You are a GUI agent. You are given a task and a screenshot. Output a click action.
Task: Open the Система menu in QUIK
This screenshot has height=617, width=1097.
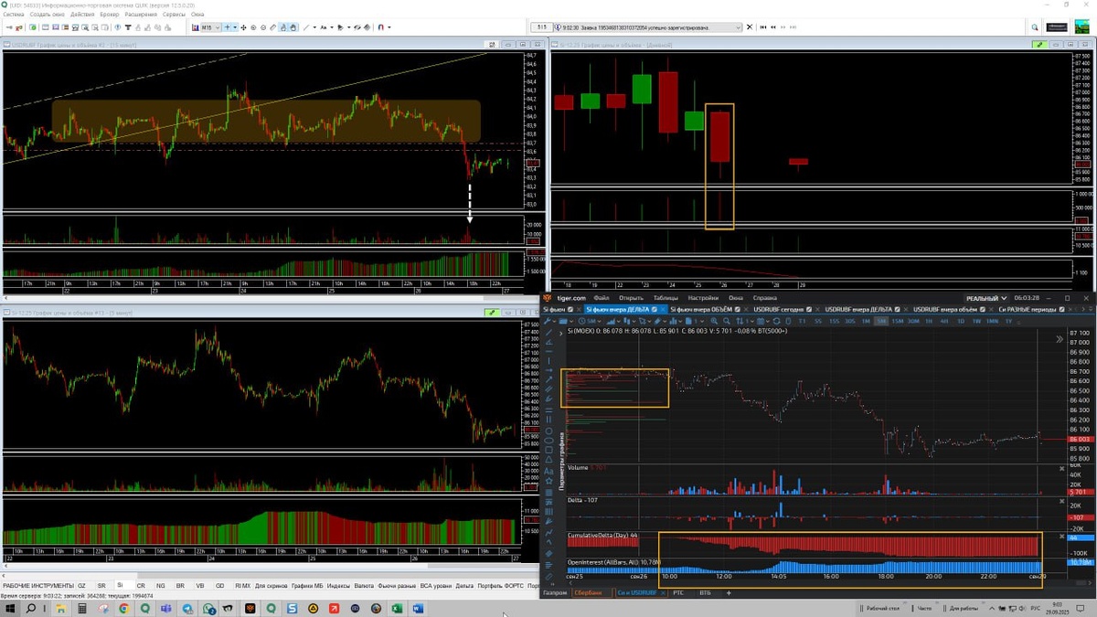coord(13,15)
